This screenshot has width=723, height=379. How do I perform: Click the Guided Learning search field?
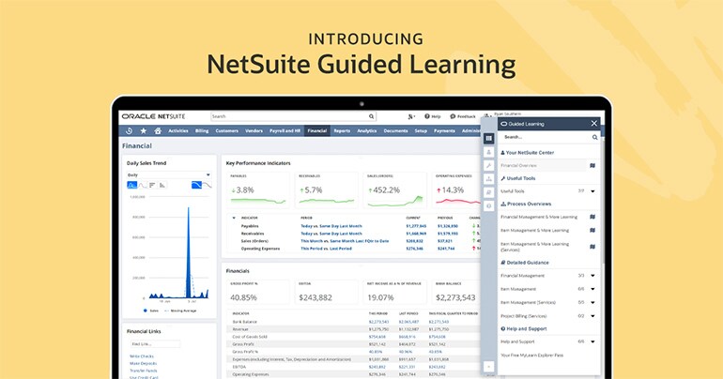click(546, 137)
